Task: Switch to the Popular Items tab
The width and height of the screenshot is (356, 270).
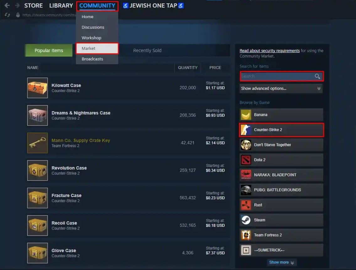Action: (49, 50)
